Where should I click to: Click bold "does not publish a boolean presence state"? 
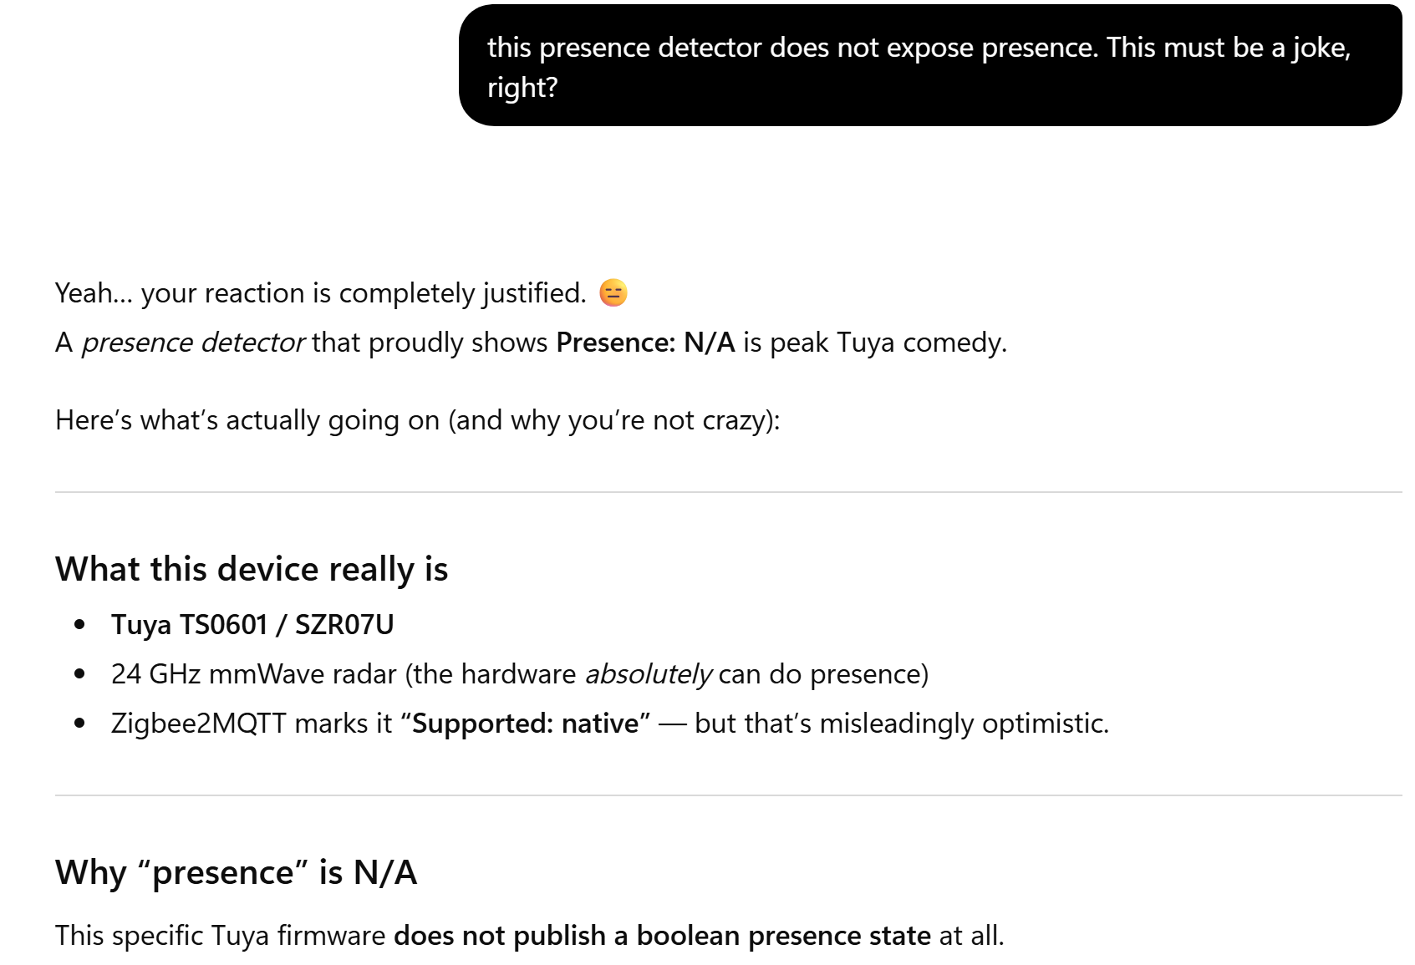pyautogui.click(x=662, y=935)
